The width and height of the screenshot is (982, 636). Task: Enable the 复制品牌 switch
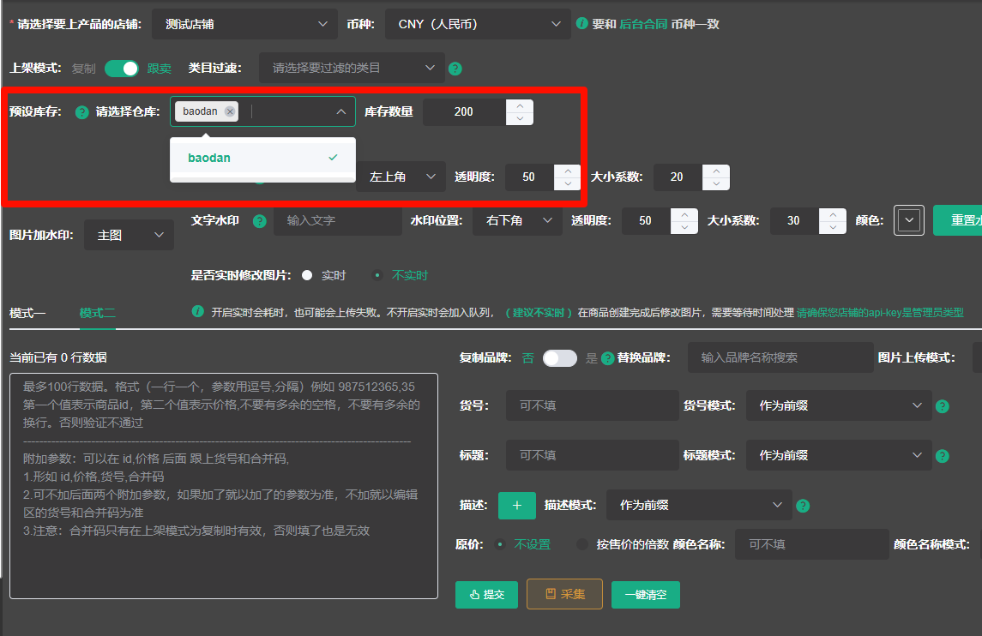click(560, 358)
